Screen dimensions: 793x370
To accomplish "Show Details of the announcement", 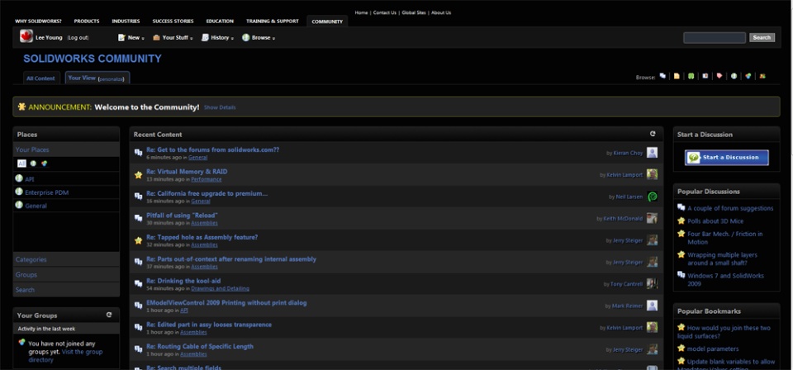I will tap(220, 107).
